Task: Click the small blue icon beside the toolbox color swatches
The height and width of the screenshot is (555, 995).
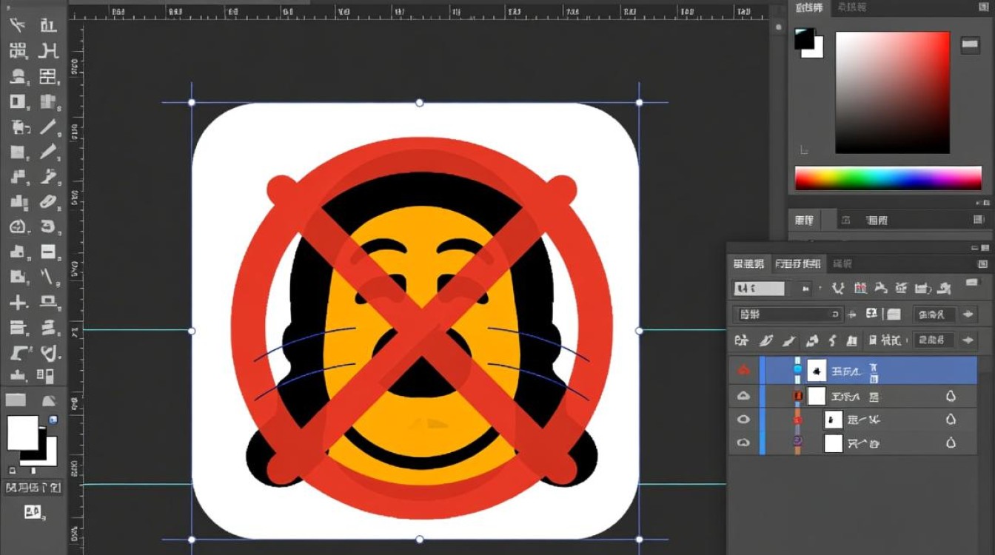Action: pyautogui.click(x=53, y=420)
